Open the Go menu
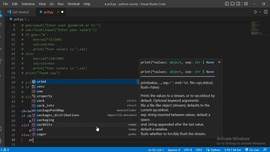 (51, 4)
